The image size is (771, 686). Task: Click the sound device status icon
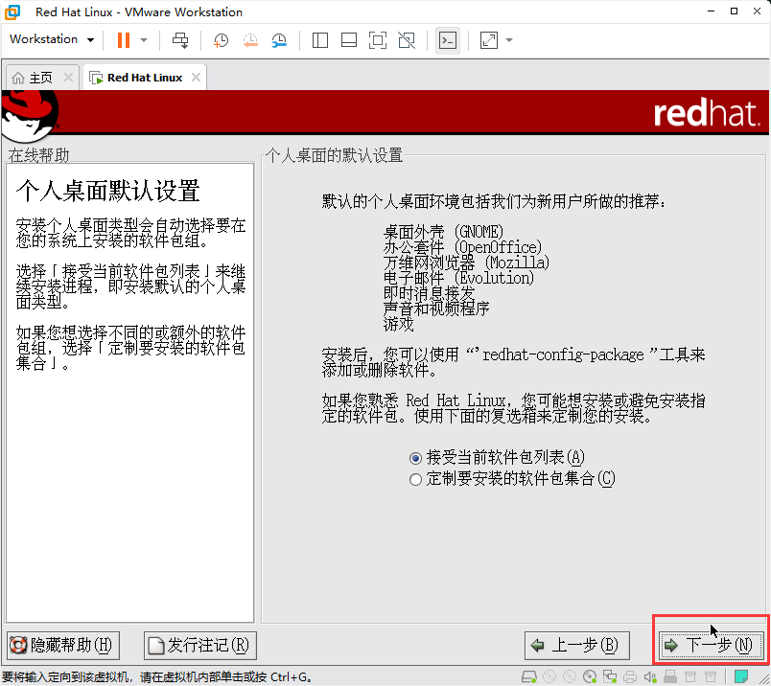coord(650,676)
